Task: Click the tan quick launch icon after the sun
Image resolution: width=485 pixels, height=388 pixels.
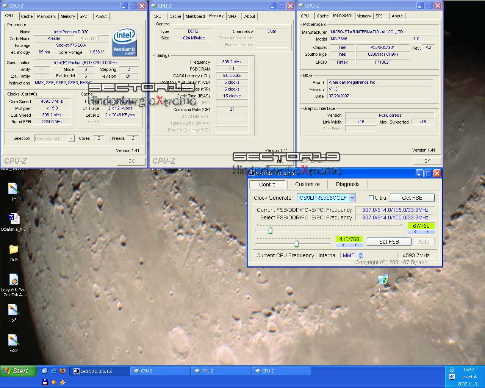Action: [x=63, y=382]
